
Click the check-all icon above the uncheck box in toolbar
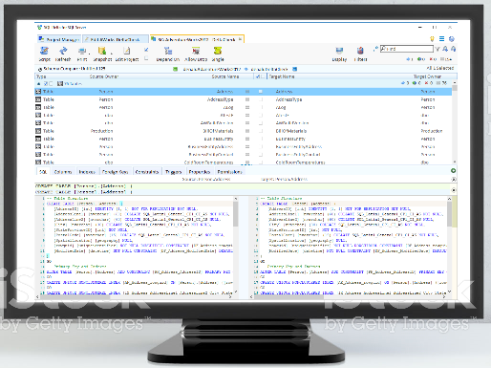click(146, 50)
